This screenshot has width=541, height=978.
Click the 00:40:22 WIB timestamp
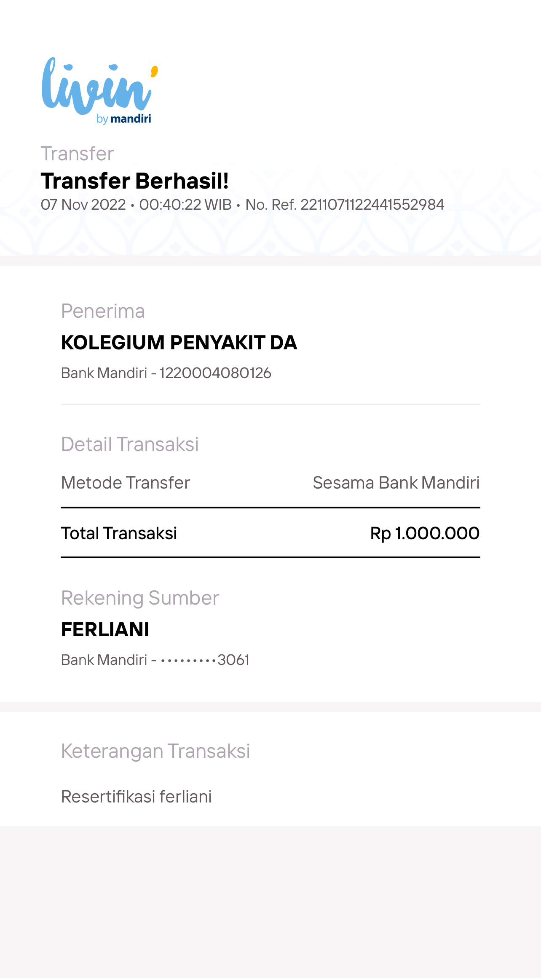[185, 205]
